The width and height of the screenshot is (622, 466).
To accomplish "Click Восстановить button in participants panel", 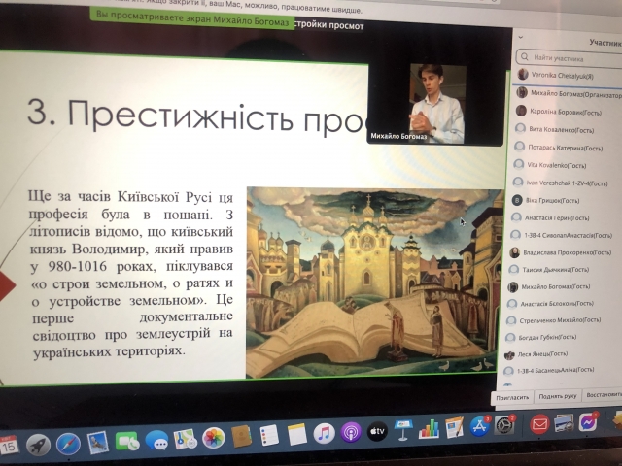I will 603,395.
